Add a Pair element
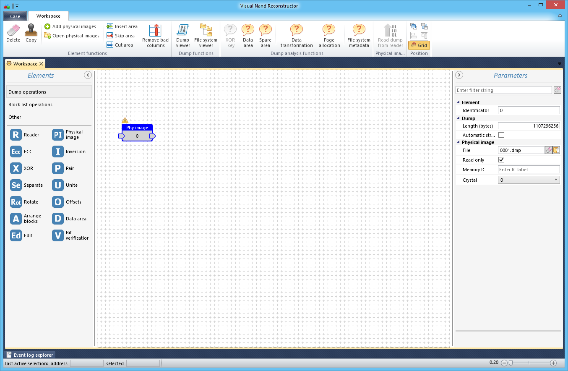This screenshot has width=568, height=371. [63, 168]
